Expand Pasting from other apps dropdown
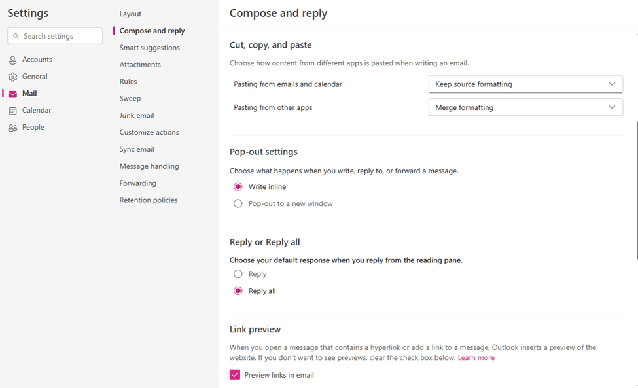 pyautogui.click(x=525, y=107)
